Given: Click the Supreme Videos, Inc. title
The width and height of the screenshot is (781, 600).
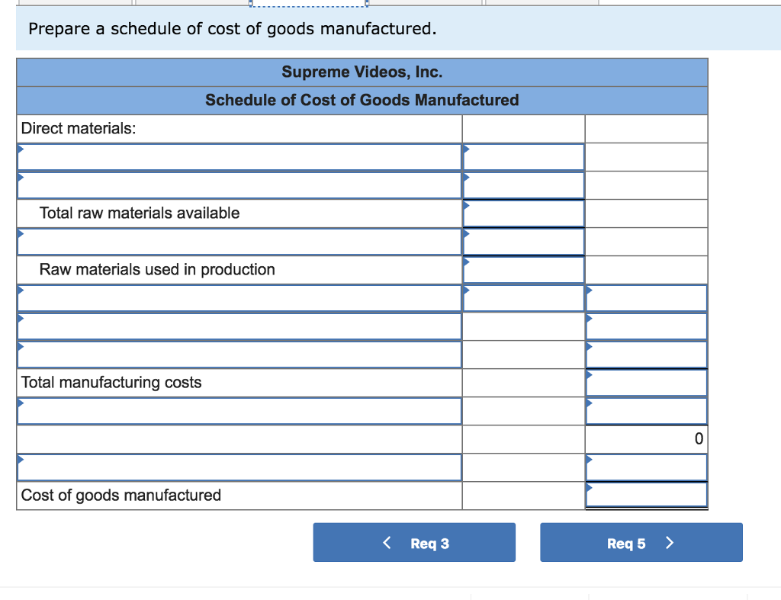Looking at the screenshot, I should click(x=362, y=72).
